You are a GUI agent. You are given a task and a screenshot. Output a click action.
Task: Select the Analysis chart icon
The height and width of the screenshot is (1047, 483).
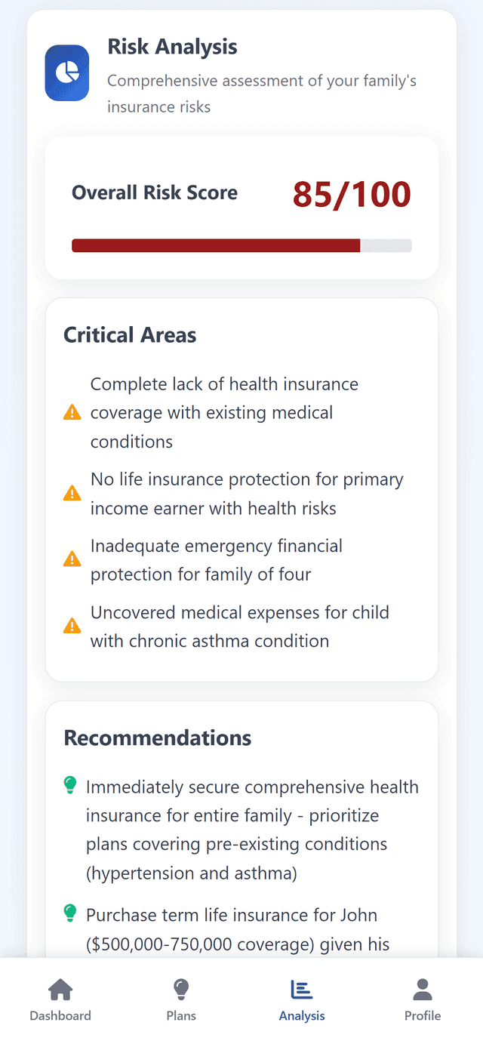[x=302, y=989]
